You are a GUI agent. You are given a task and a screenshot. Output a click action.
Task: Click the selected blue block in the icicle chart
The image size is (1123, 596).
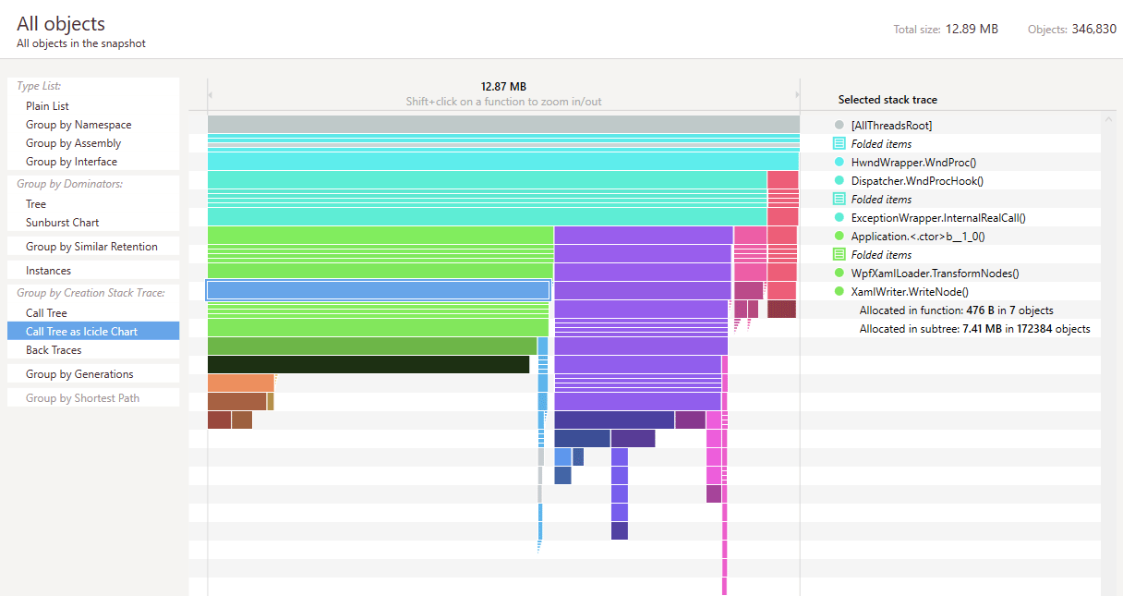point(378,290)
